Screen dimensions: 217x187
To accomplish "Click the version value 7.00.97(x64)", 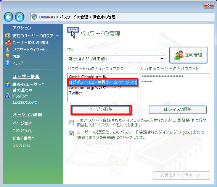I will pyautogui.click(x=23, y=131).
